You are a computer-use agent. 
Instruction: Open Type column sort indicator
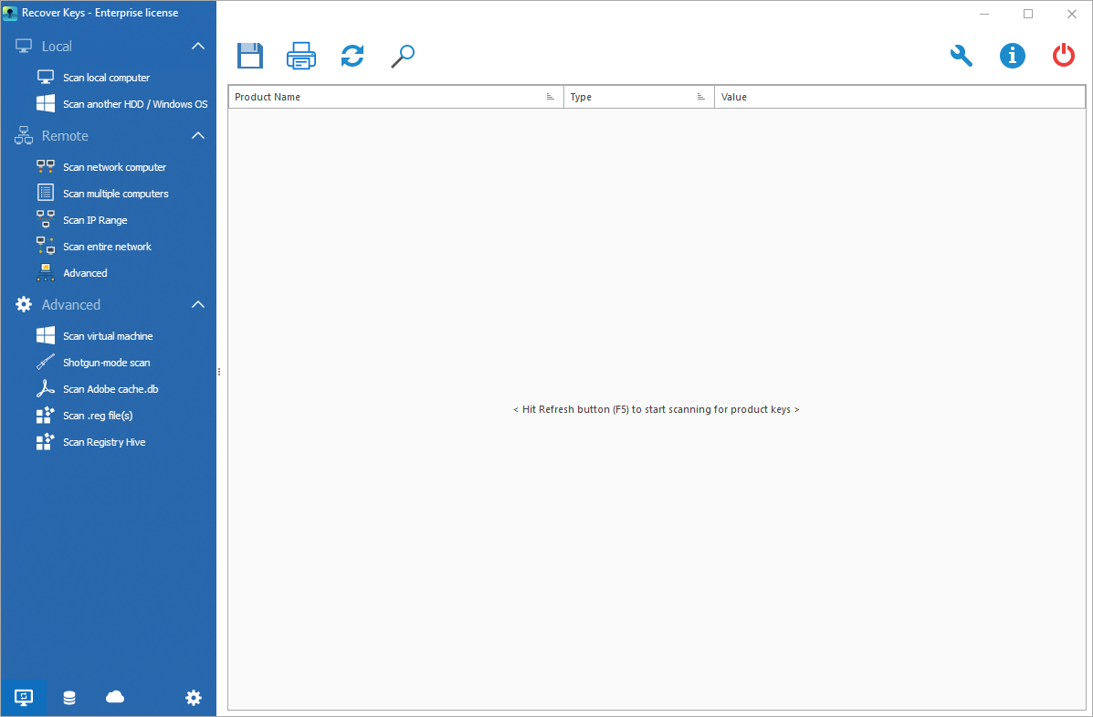[x=700, y=97]
